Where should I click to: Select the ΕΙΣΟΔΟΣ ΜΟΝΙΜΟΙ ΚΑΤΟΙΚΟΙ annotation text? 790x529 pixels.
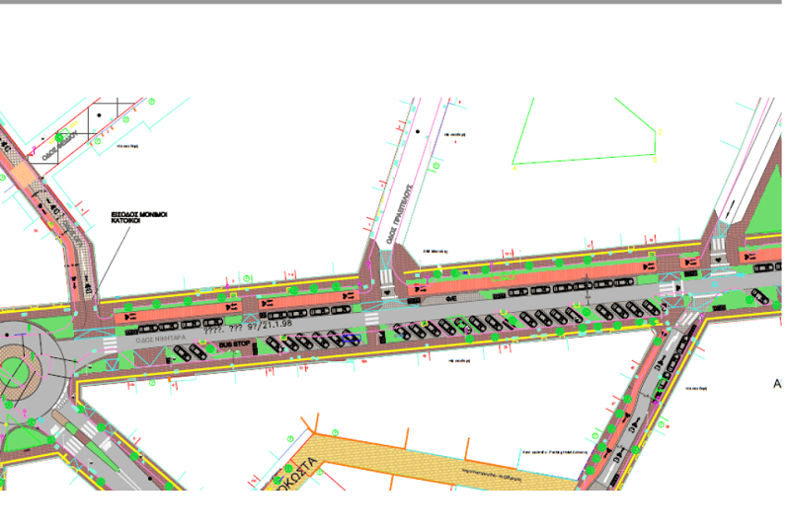(x=139, y=217)
